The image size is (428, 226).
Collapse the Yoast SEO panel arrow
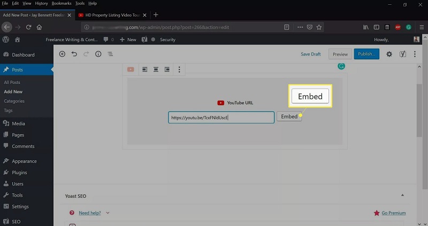(x=402, y=195)
